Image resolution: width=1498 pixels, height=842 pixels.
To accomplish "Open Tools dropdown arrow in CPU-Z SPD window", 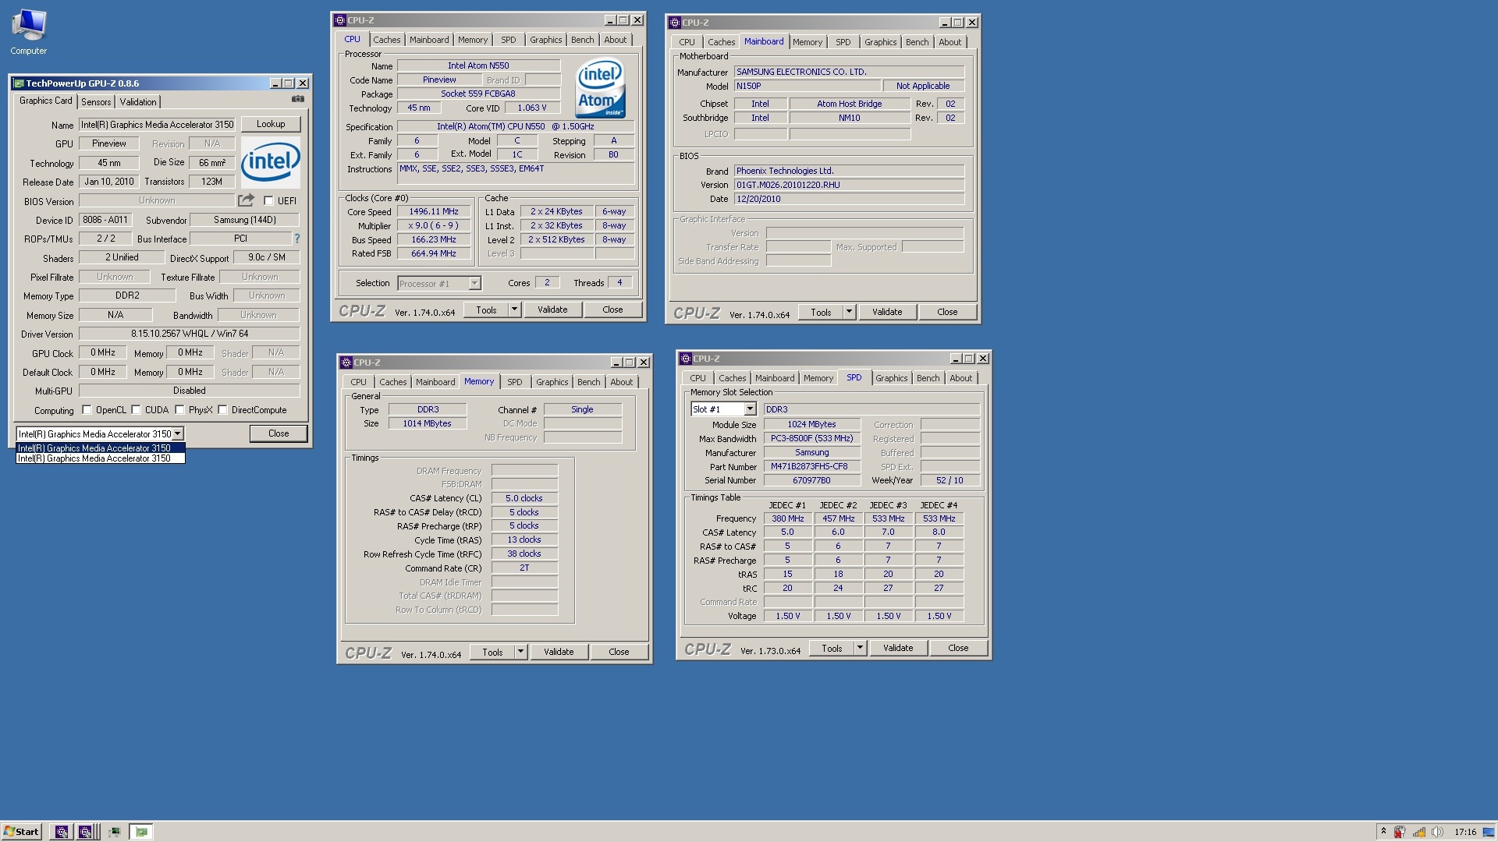I will coord(860,649).
